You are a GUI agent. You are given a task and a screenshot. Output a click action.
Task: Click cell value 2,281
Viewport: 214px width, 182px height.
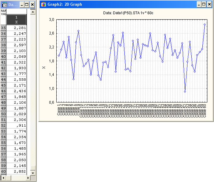pyautogui.click(x=16, y=28)
